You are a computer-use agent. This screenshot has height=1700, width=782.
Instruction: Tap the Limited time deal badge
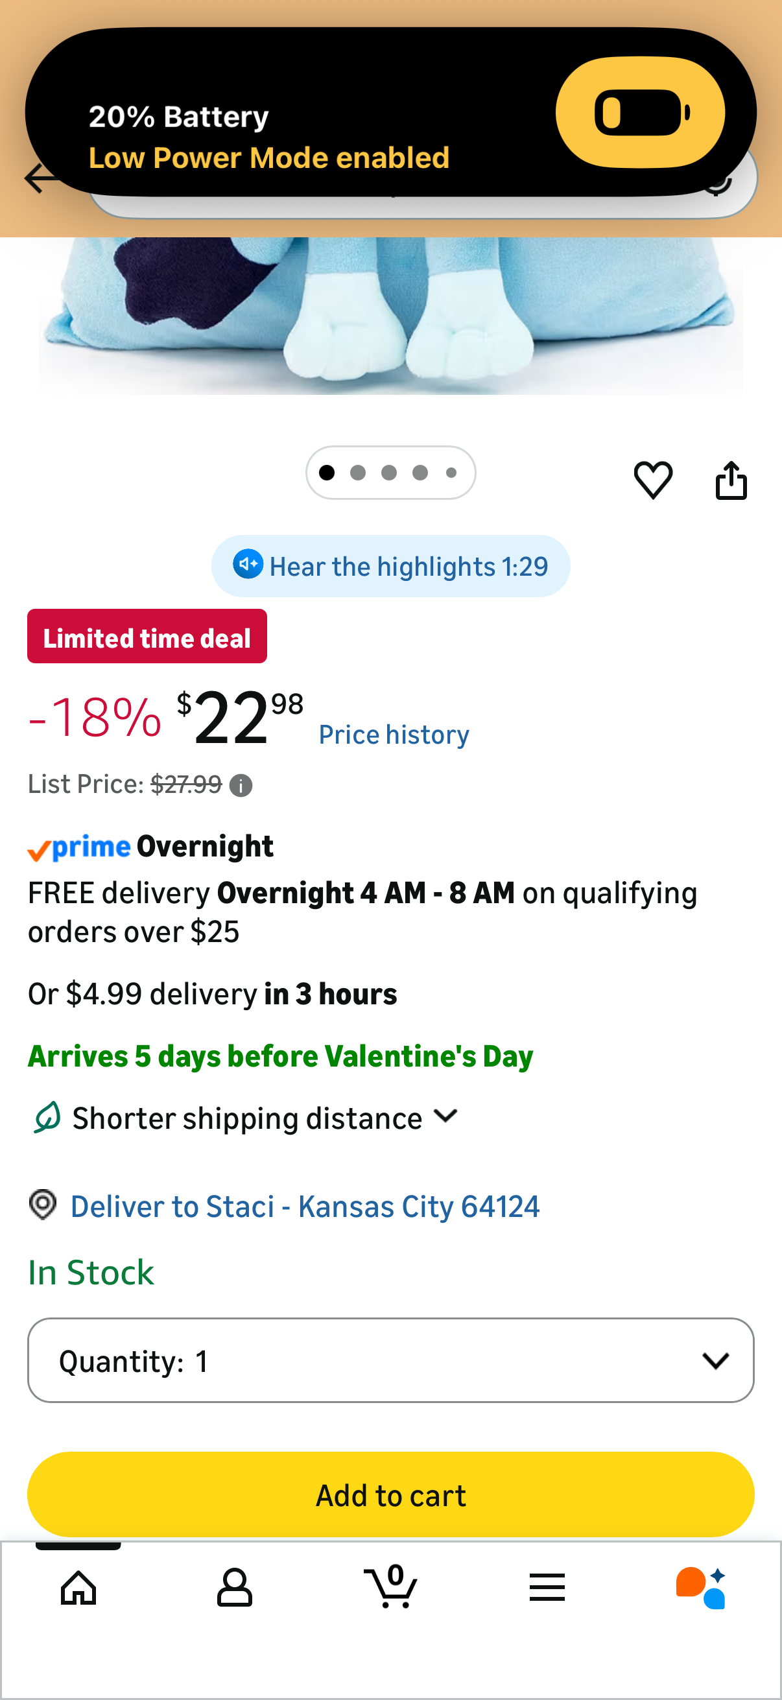click(147, 637)
